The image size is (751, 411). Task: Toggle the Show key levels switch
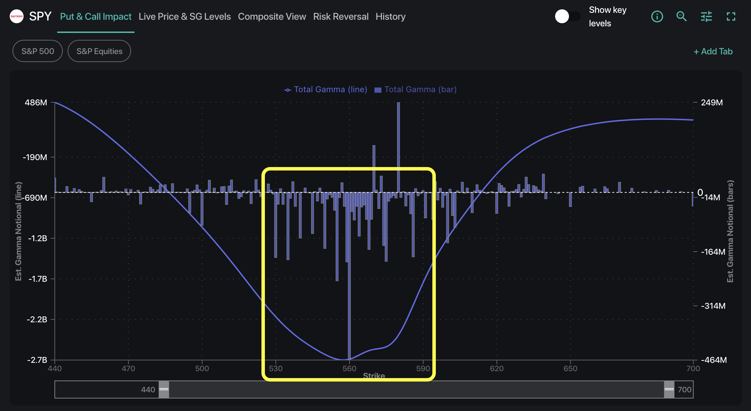click(568, 16)
